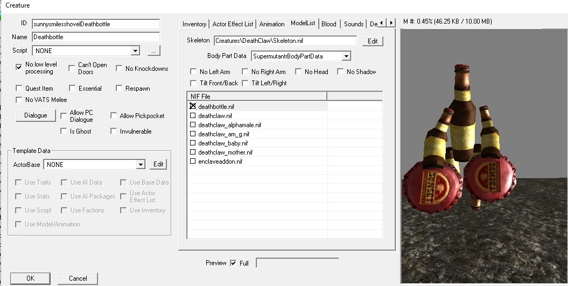The height and width of the screenshot is (286, 568).
Task: Click the Dialogue button
Action: (36, 115)
